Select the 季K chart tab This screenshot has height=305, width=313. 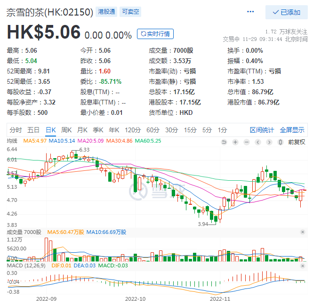98,130
